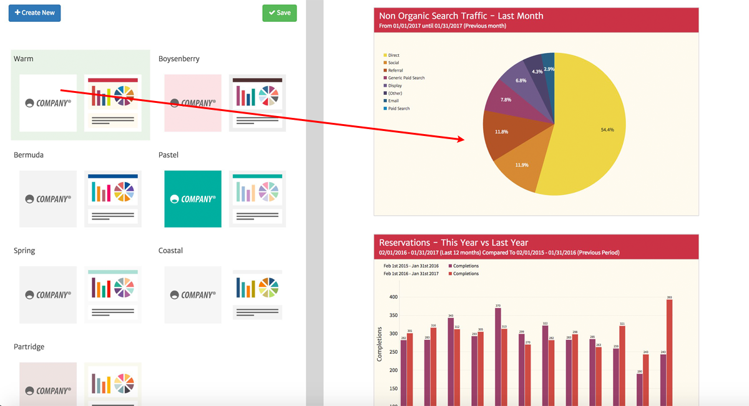Click the green Save button
The height and width of the screenshot is (406, 749).
pyautogui.click(x=279, y=12)
